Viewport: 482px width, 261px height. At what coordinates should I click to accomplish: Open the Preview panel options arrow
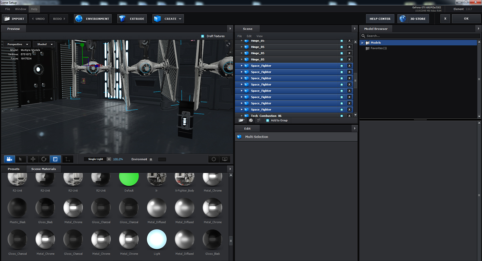230,29
